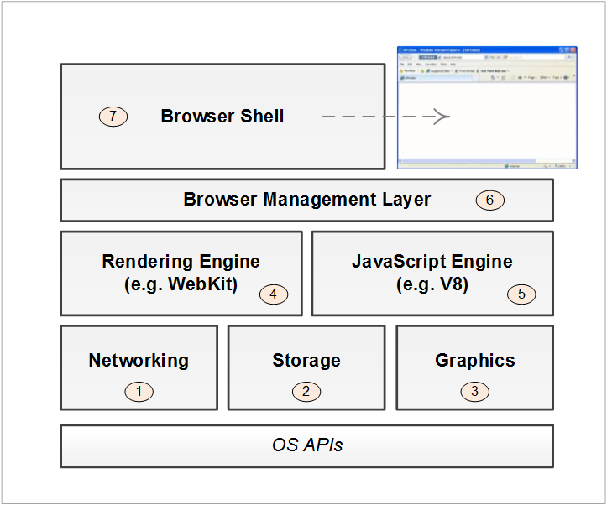Open the Internet Explorer window thumbnail
Viewport: 607px width, 505px height.
coord(487,107)
